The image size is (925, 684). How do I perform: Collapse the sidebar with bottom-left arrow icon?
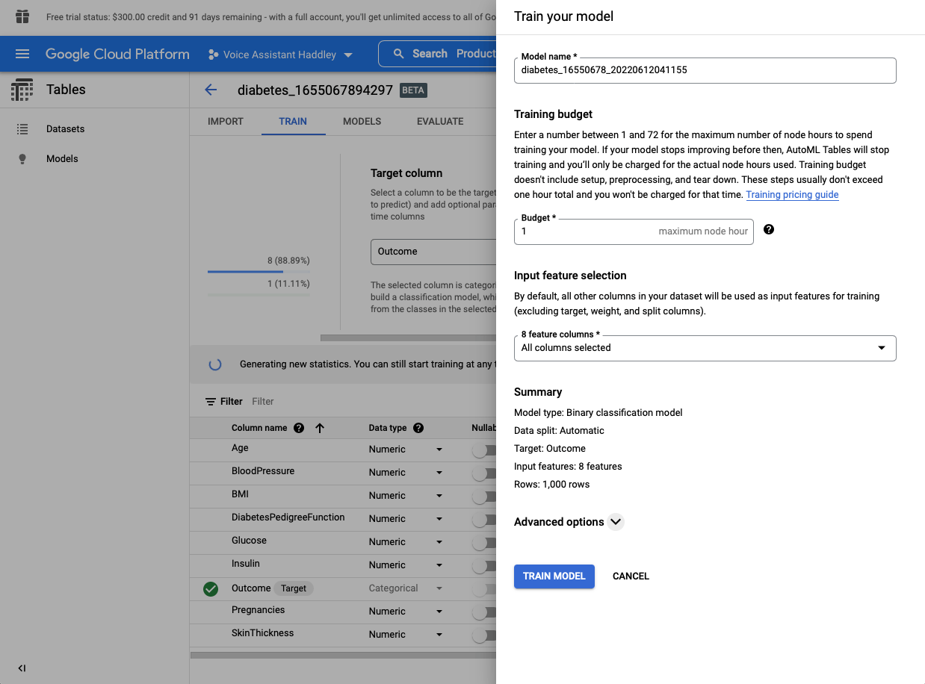(22, 668)
